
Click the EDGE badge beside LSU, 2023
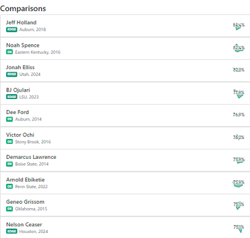(12, 97)
